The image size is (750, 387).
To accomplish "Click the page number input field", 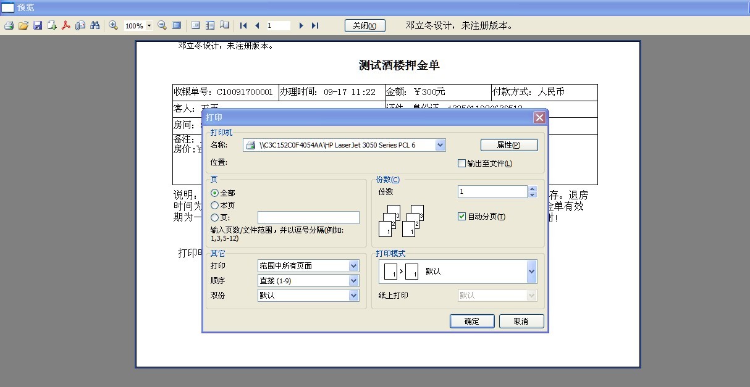I will click(278, 25).
